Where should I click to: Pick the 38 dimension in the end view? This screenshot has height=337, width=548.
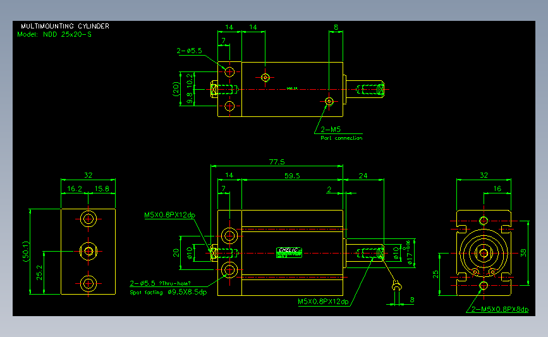pyautogui.click(x=523, y=253)
